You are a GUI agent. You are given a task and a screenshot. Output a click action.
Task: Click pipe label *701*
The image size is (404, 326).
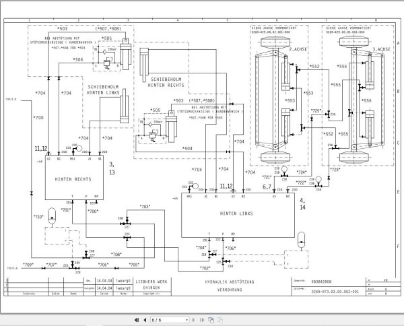pos(66,209)
